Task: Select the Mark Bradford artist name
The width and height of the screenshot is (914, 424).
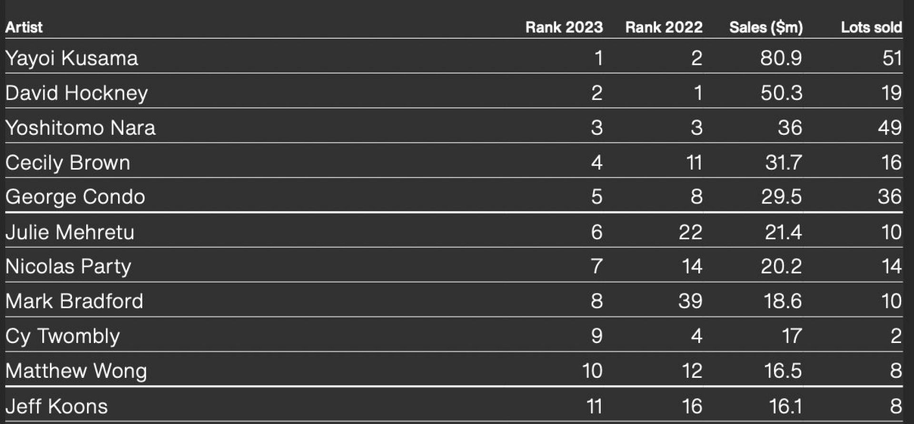Action: [74, 301]
